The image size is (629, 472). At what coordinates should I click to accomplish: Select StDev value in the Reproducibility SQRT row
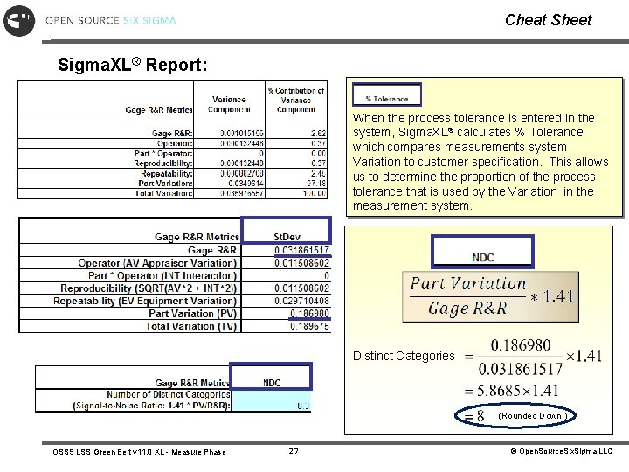(301, 288)
